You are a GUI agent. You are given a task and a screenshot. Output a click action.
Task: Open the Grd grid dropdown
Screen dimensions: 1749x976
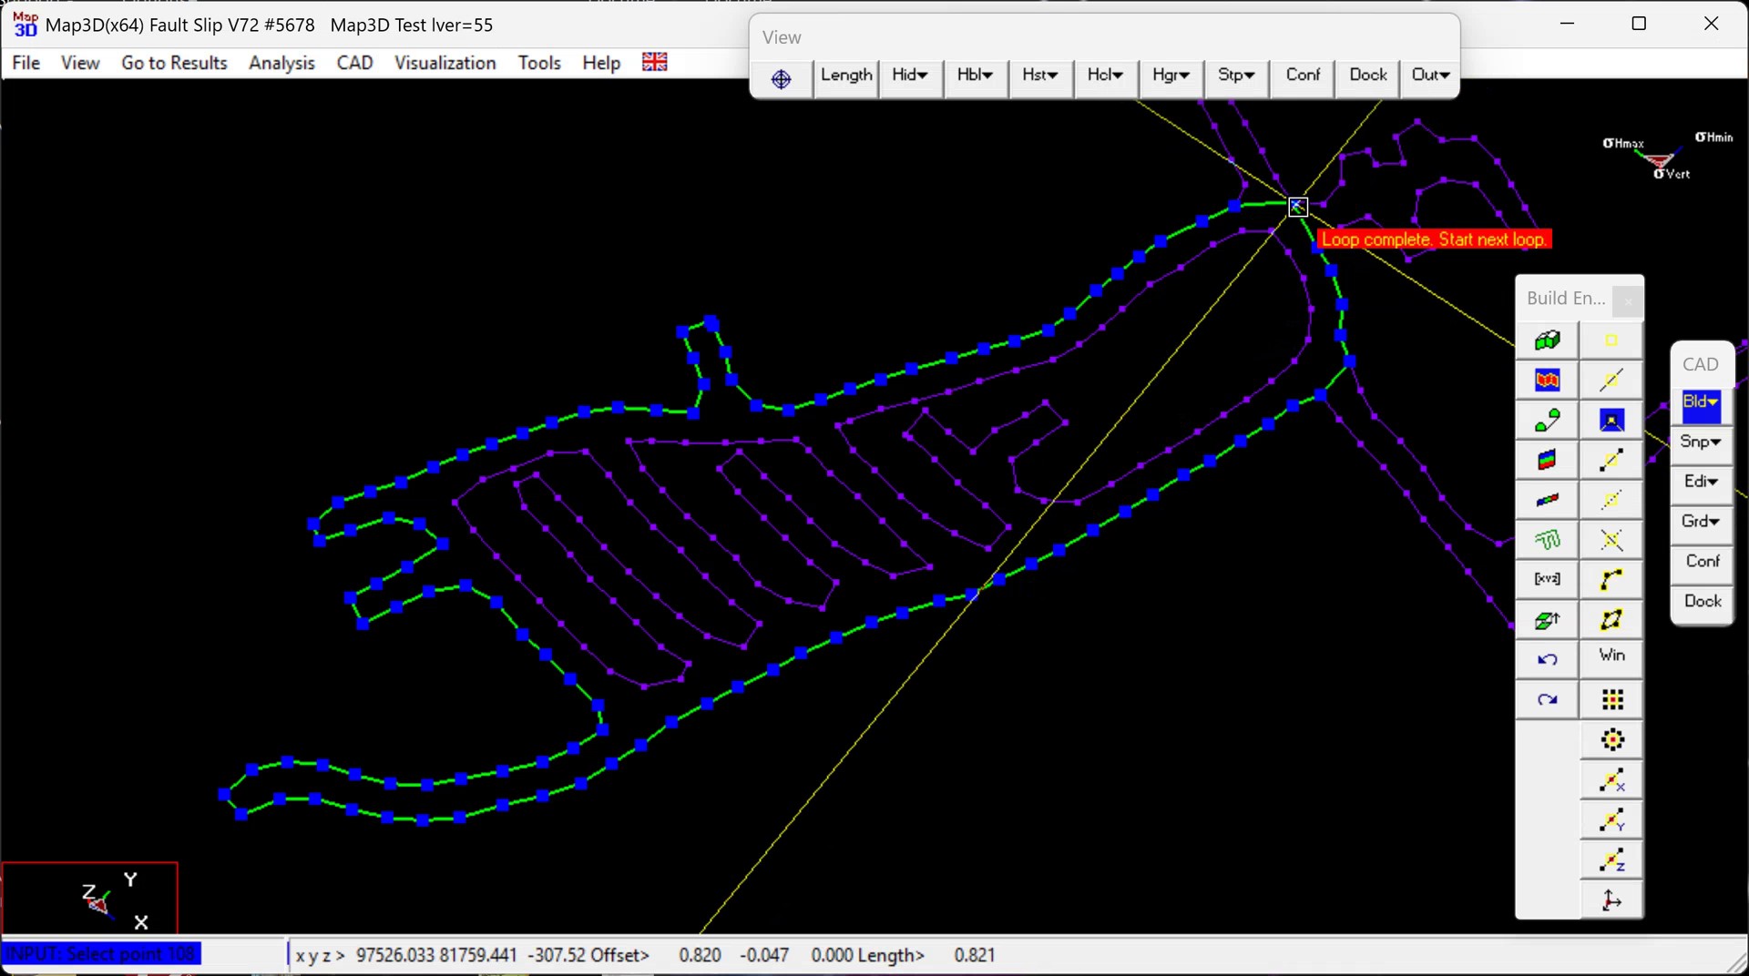coord(1700,522)
